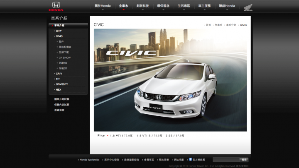Select the 1.8 VTi price entry

tap(121, 136)
